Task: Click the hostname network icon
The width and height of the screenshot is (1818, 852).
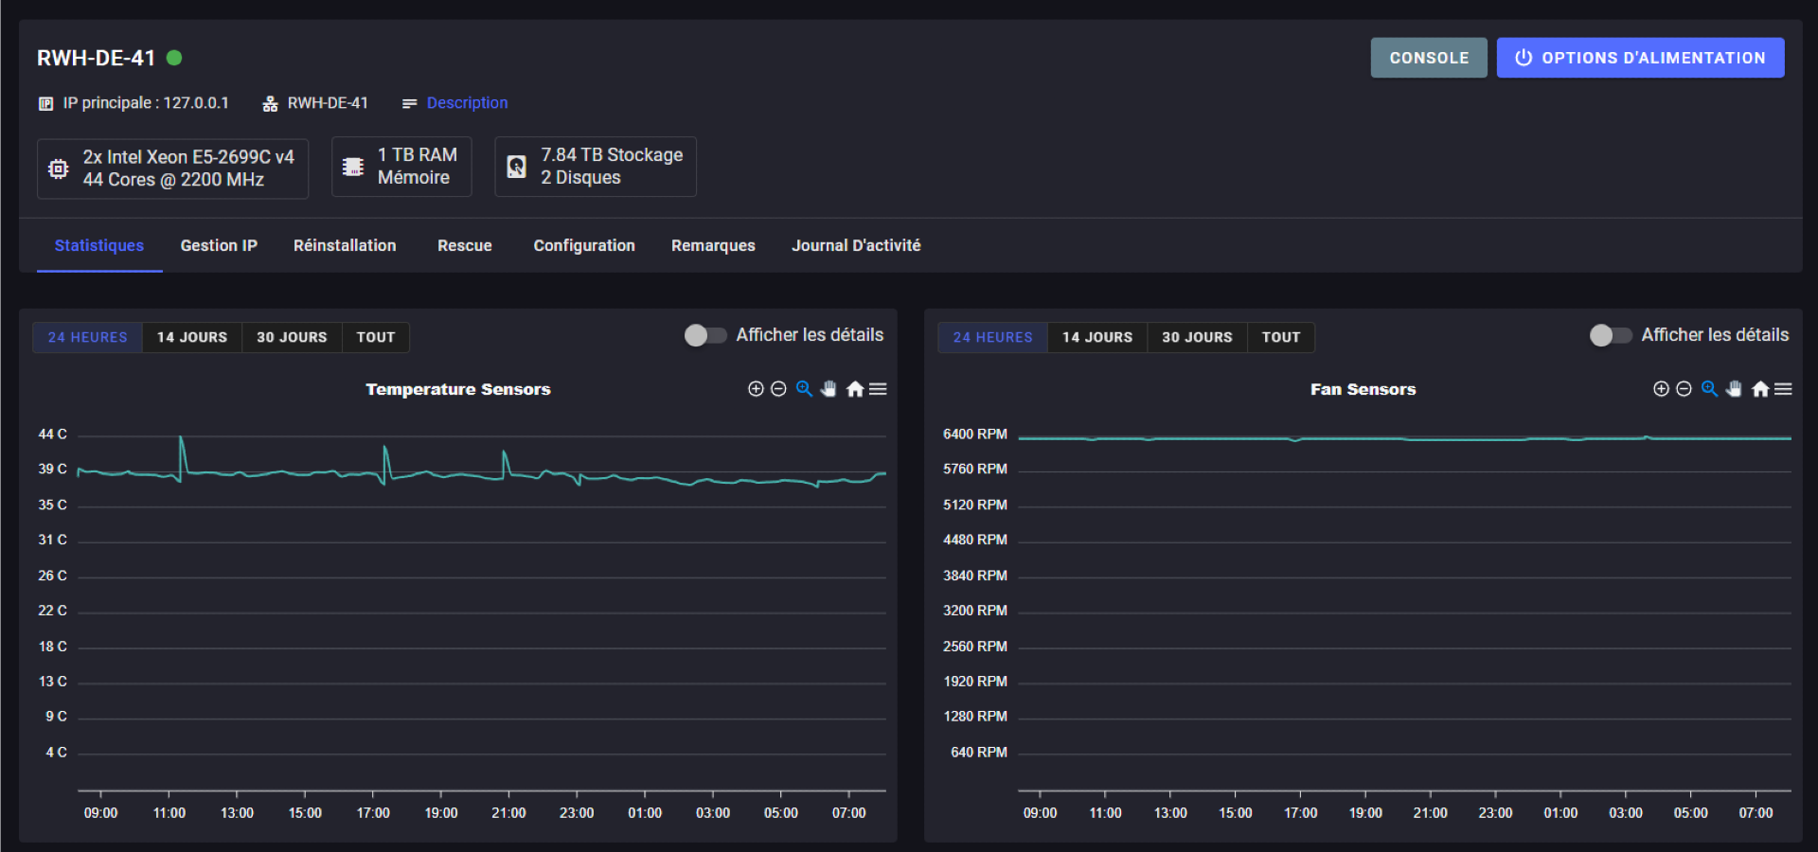Action: (270, 103)
